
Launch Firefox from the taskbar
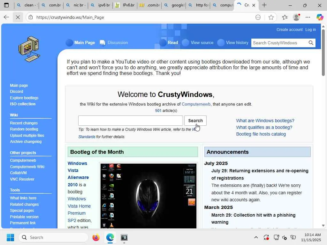96,237
